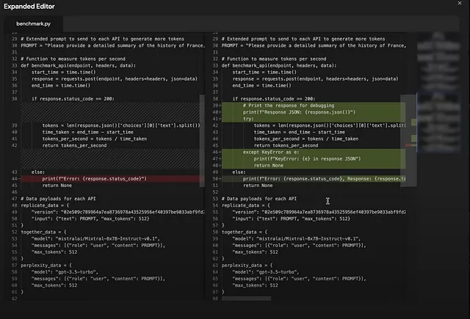Click the horizontal scrollbar under line 68

point(246,298)
